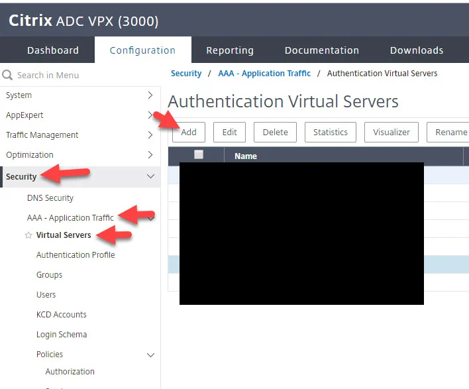Follow the Security breadcrumb link
The width and height of the screenshot is (469, 389).
186,74
